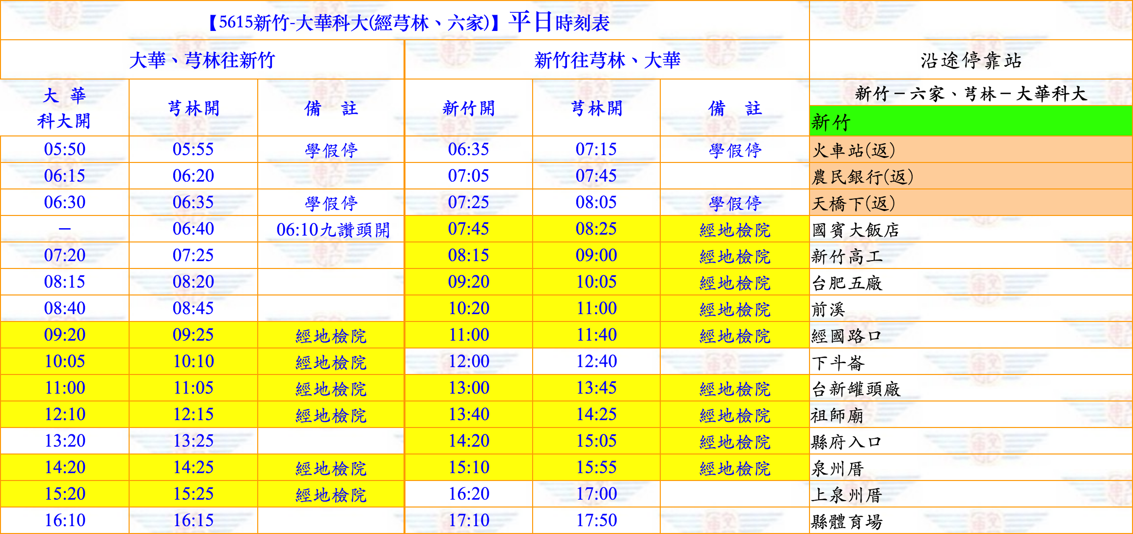Click the 05:50 大華科大 departure time
The image size is (1133, 534).
(x=65, y=149)
